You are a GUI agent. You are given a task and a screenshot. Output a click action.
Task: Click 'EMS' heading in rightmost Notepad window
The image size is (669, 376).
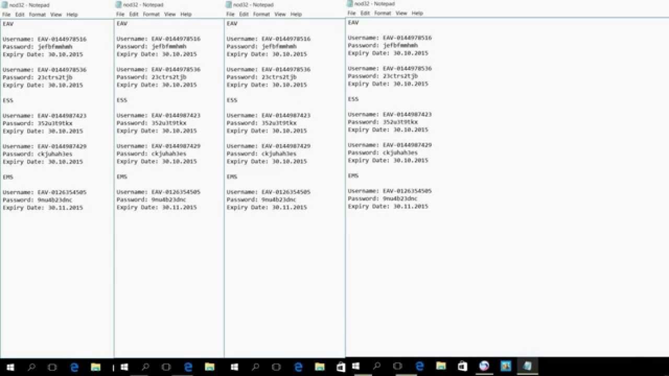click(353, 175)
